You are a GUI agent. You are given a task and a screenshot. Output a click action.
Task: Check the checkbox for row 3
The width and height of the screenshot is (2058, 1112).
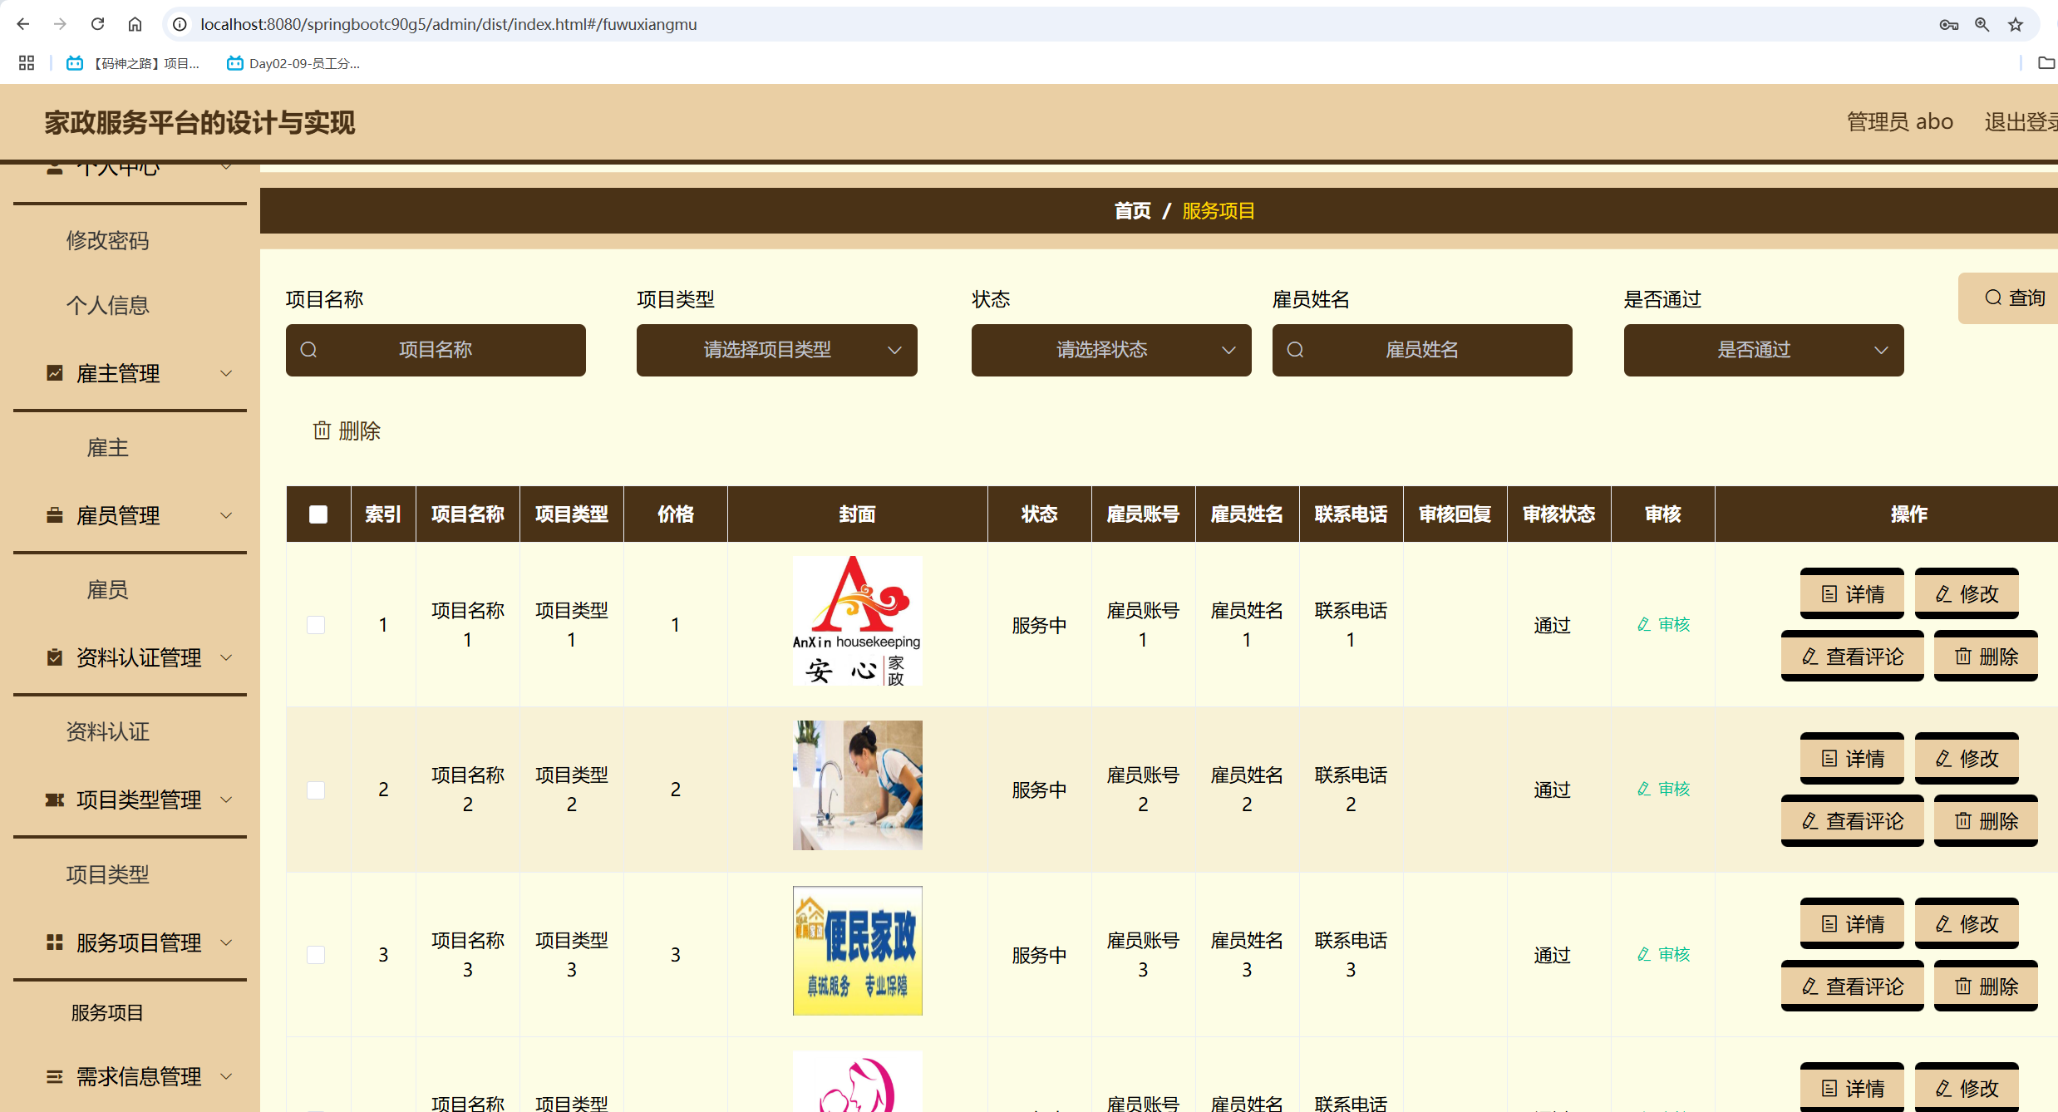(316, 955)
